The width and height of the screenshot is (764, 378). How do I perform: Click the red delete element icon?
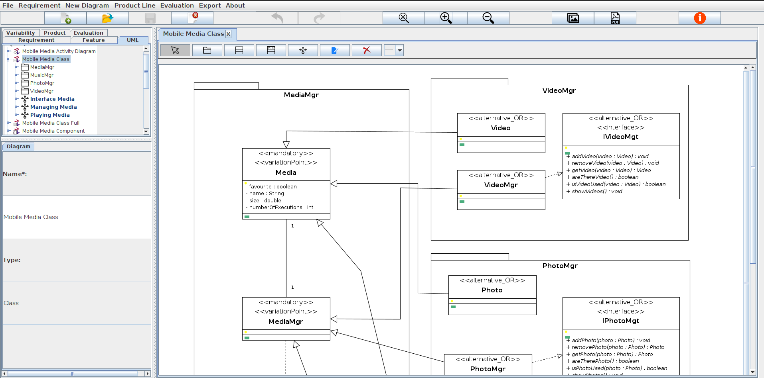click(x=366, y=50)
